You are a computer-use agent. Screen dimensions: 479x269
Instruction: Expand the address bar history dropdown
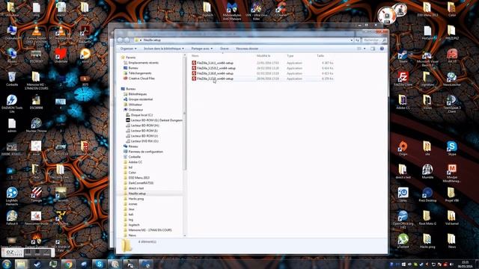point(352,40)
